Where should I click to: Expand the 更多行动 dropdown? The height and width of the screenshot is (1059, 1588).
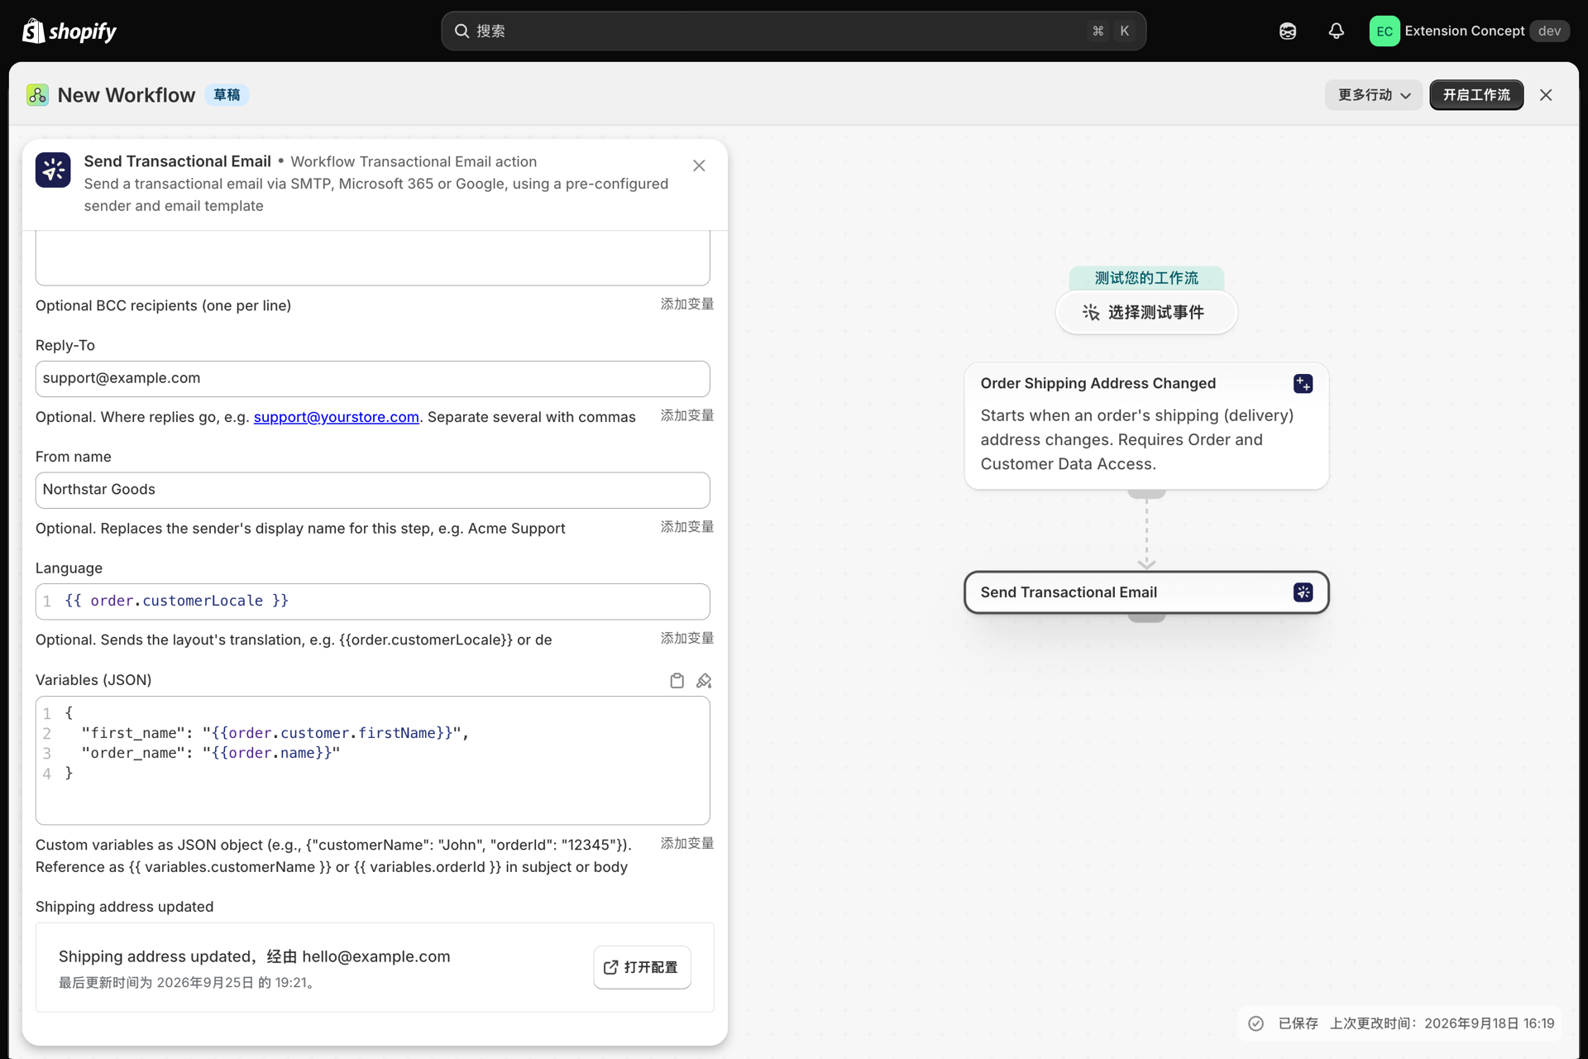[x=1373, y=95]
